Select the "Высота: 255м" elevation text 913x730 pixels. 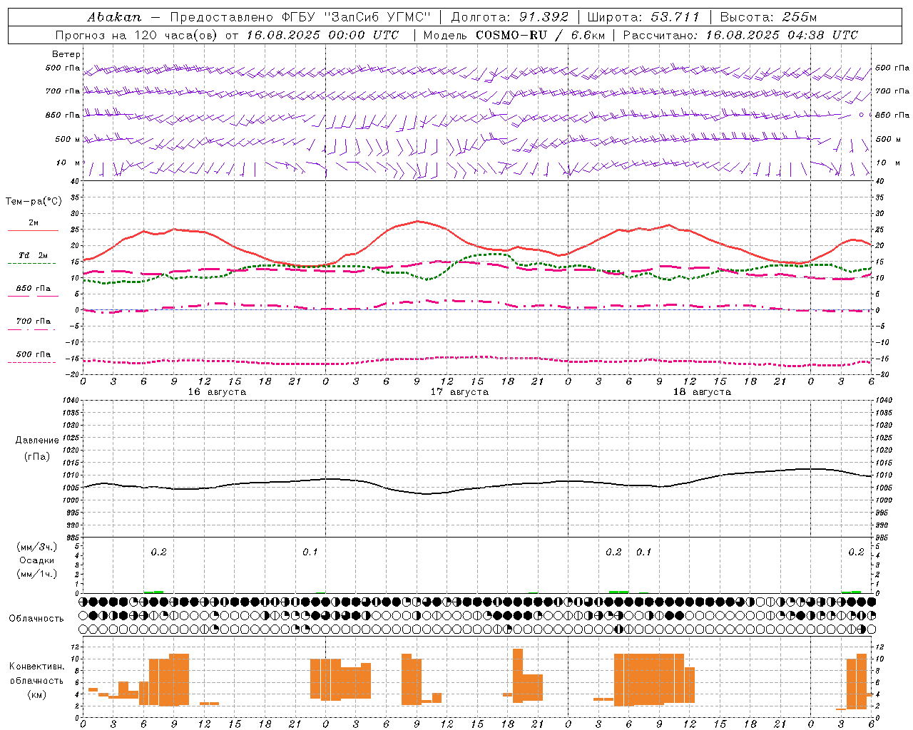(768, 17)
